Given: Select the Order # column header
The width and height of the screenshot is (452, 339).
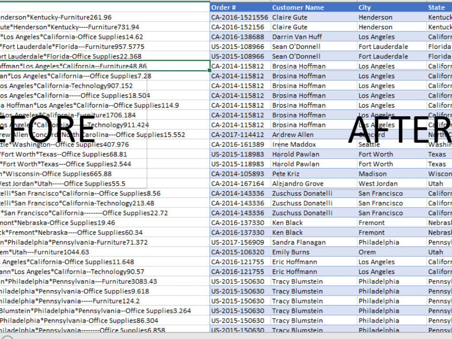Looking at the screenshot, I should [240, 8].
